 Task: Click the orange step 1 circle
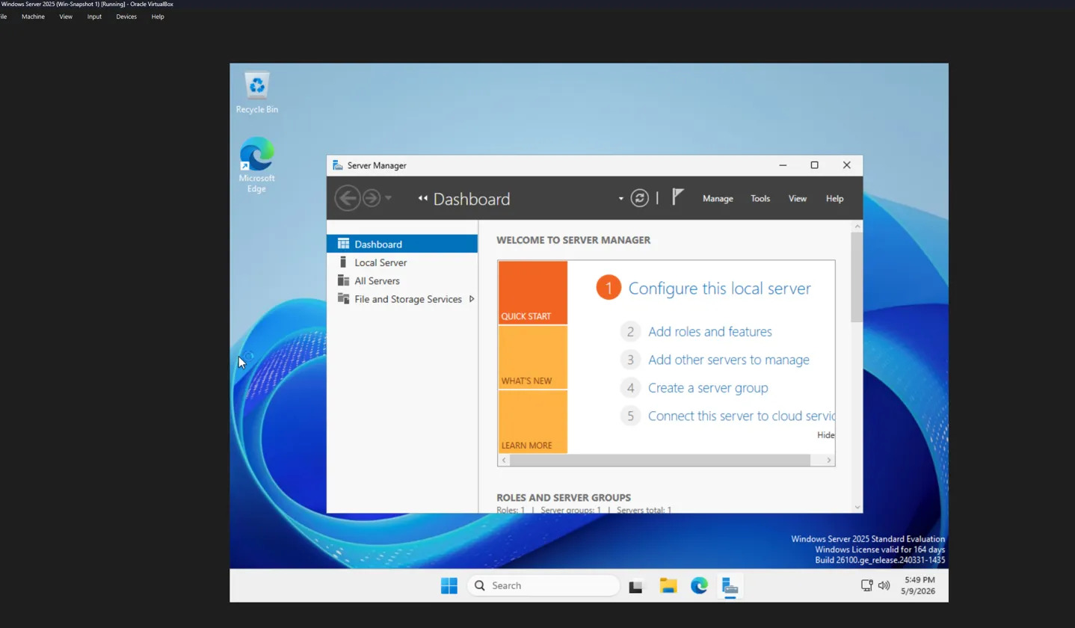pyautogui.click(x=609, y=288)
